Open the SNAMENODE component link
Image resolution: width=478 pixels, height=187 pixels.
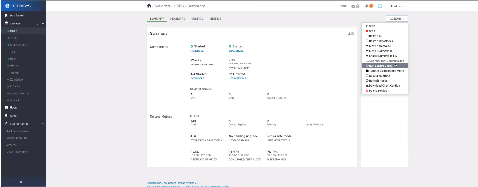[x=236, y=51]
